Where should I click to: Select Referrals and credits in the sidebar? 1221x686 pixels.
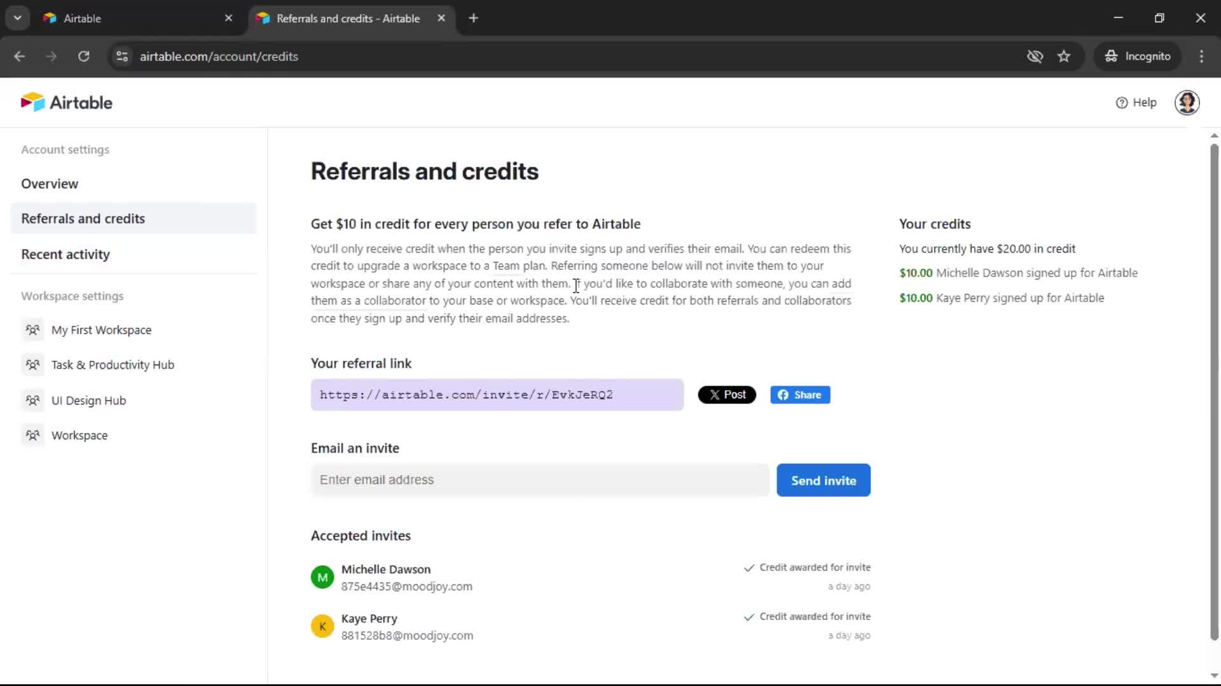[x=134, y=219]
